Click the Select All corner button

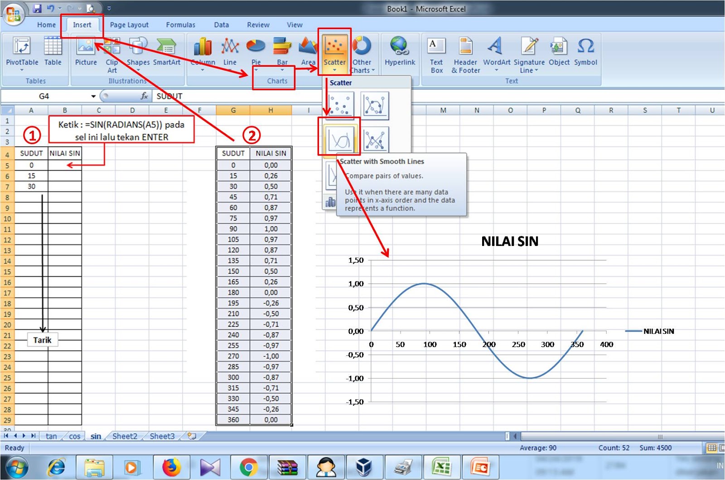7,110
